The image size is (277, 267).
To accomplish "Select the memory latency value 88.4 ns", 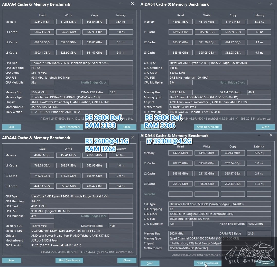I will [x=121, y=22].
